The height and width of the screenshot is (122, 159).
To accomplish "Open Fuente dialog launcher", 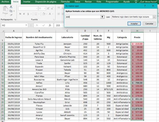I will tap(54, 20).
